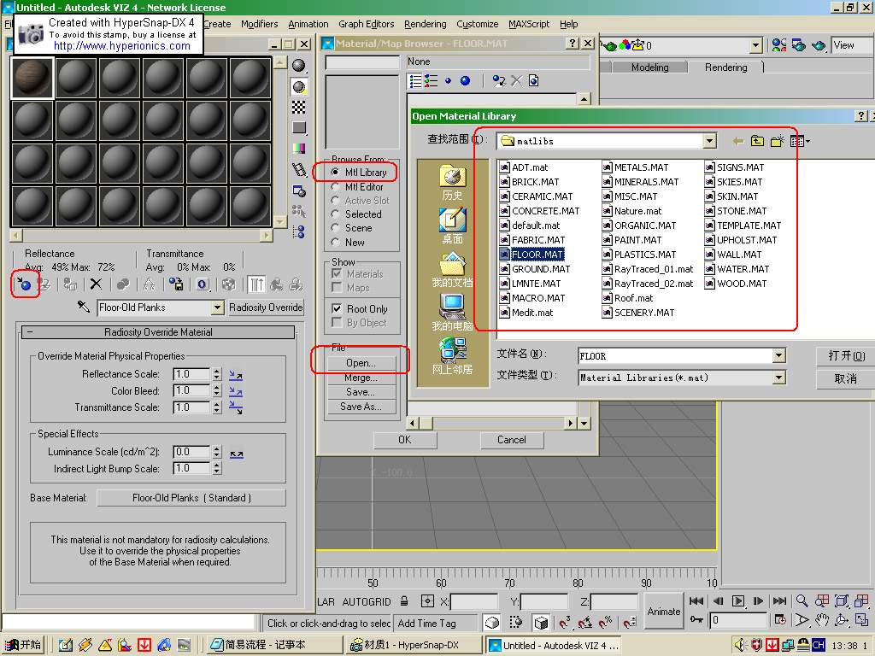The width and height of the screenshot is (875, 656).
Task: Pick material from object eyedropper icon
Action: [x=84, y=307]
